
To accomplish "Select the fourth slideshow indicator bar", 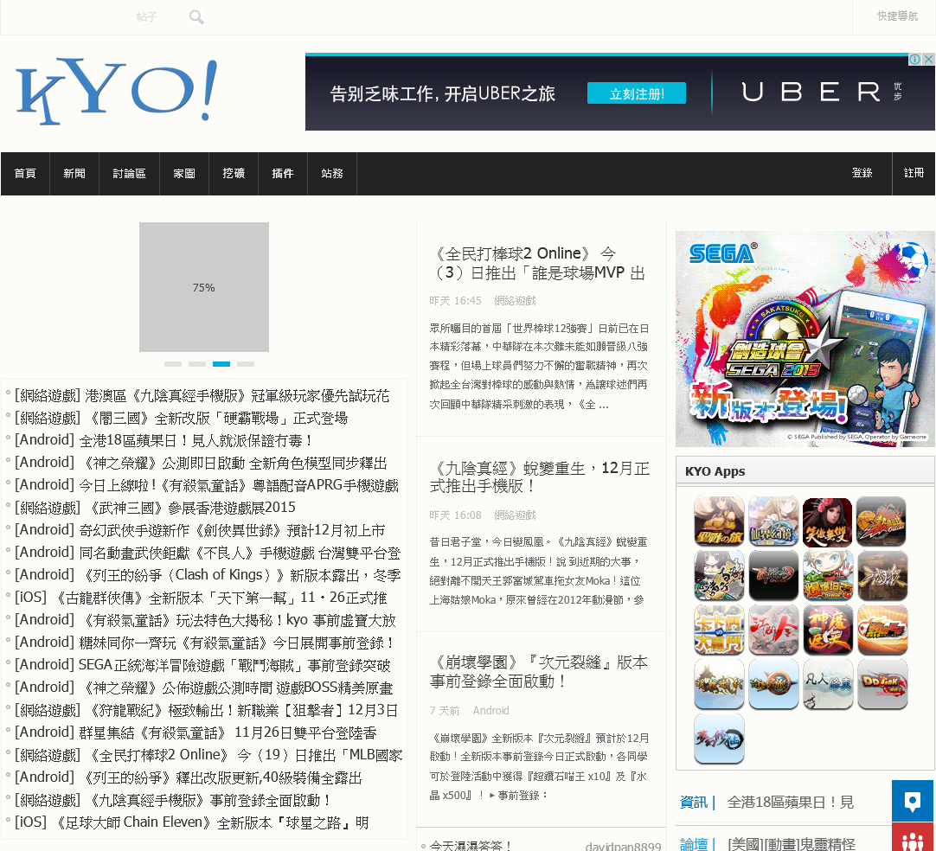I will pyautogui.click(x=246, y=364).
